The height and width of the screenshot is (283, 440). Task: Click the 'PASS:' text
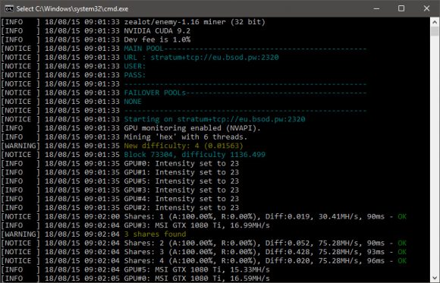click(x=135, y=75)
